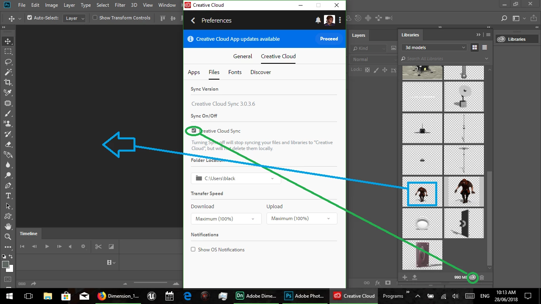Image resolution: width=541 pixels, height=304 pixels.
Task: Delete library item with trash icon
Action: [482, 277]
